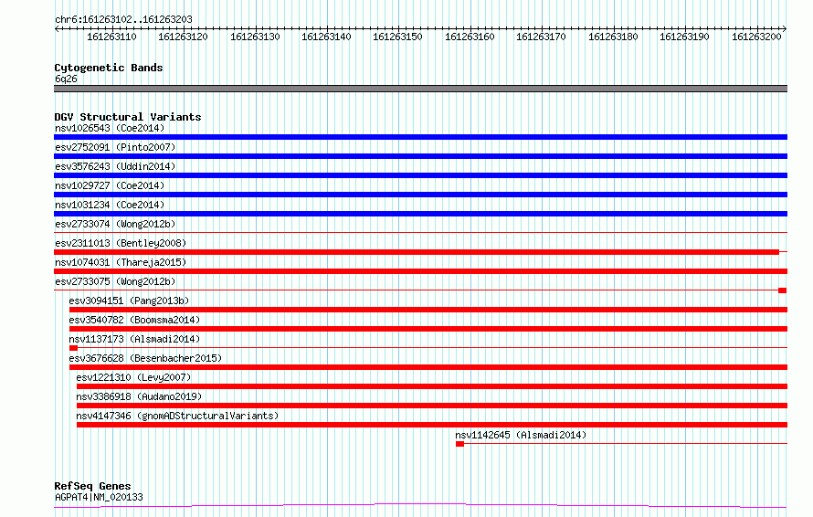Open variant esv3676628 (Besenbacher2015)

[x=145, y=358]
